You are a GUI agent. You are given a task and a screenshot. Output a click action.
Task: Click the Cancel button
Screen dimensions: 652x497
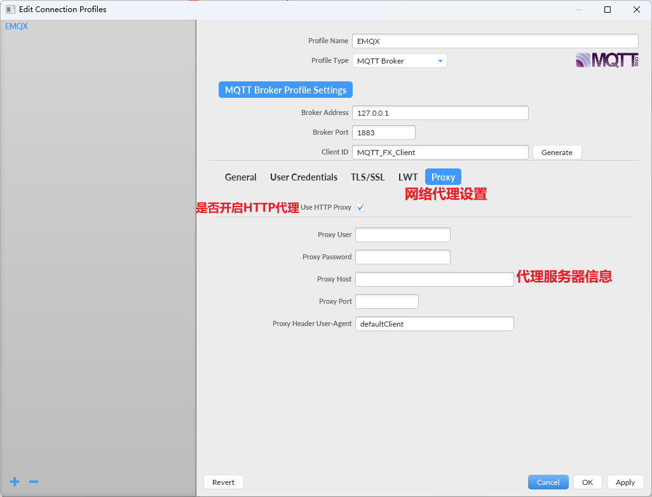point(548,482)
